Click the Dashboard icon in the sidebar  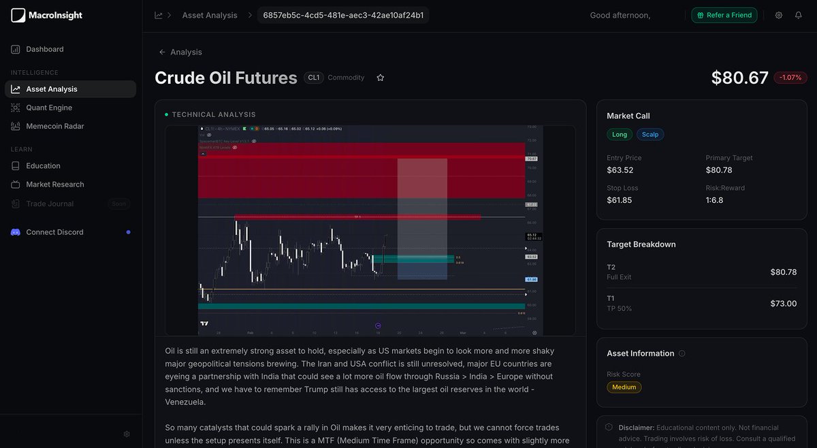[15, 49]
